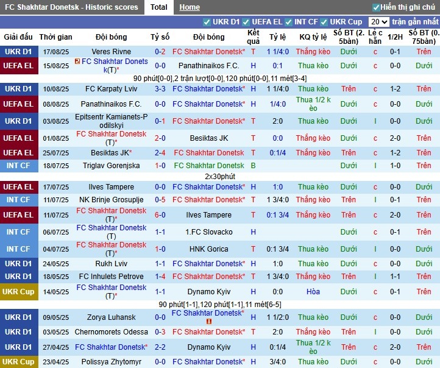Select the Total tab

[x=159, y=7]
